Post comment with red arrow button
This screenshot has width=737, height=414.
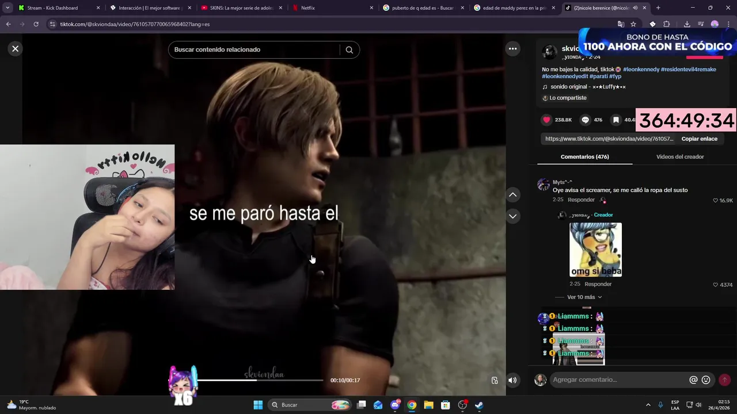[724, 379]
